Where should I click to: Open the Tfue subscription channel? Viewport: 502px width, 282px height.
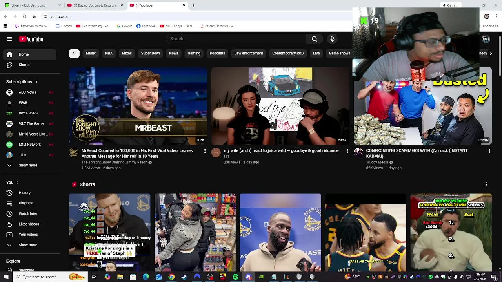[x=30, y=155]
